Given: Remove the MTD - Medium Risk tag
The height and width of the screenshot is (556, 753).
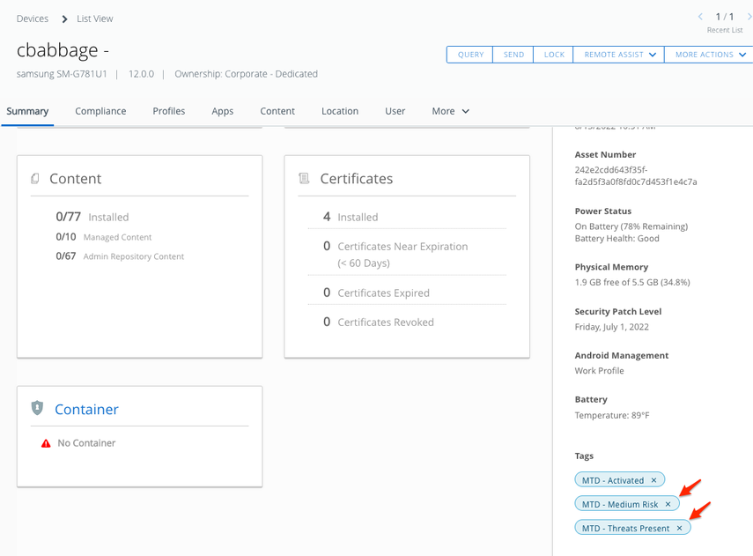Looking at the screenshot, I should [x=668, y=504].
